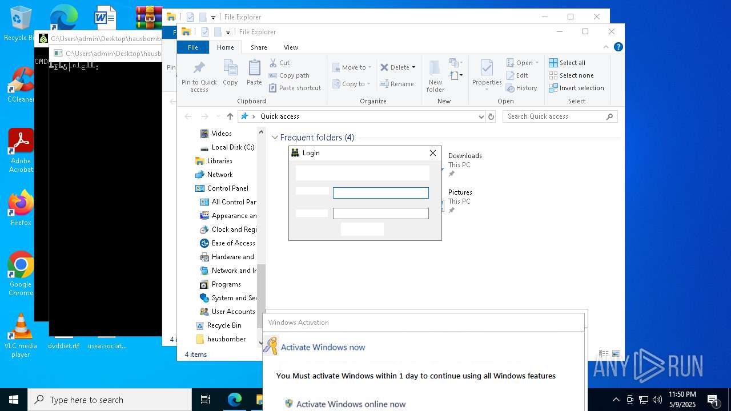Collapse the ribbon with the chevron
The width and height of the screenshot is (731, 411).
point(606,47)
